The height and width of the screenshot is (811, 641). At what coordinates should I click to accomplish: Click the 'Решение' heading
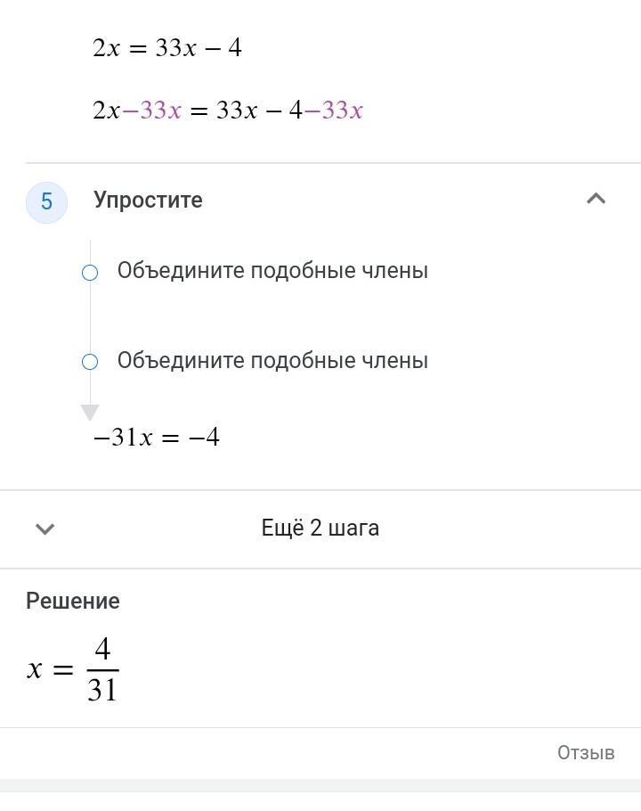tap(73, 601)
